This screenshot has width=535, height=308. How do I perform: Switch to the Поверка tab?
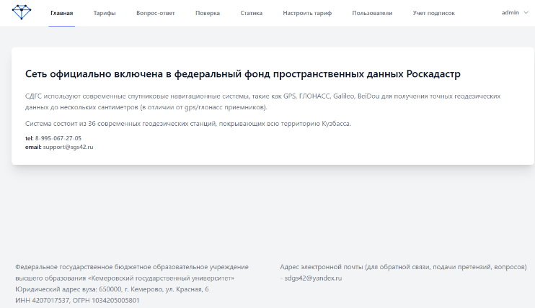pyautogui.click(x=208, y=13)
